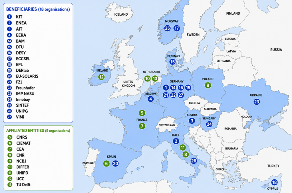
Task: Click map marker 21 in Germany
Action: point(166,95)
